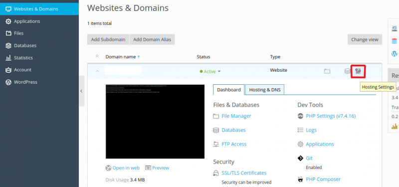Click the PHP Settings icon
Viewport: 399px width, 187px height.
click(300, 116)
